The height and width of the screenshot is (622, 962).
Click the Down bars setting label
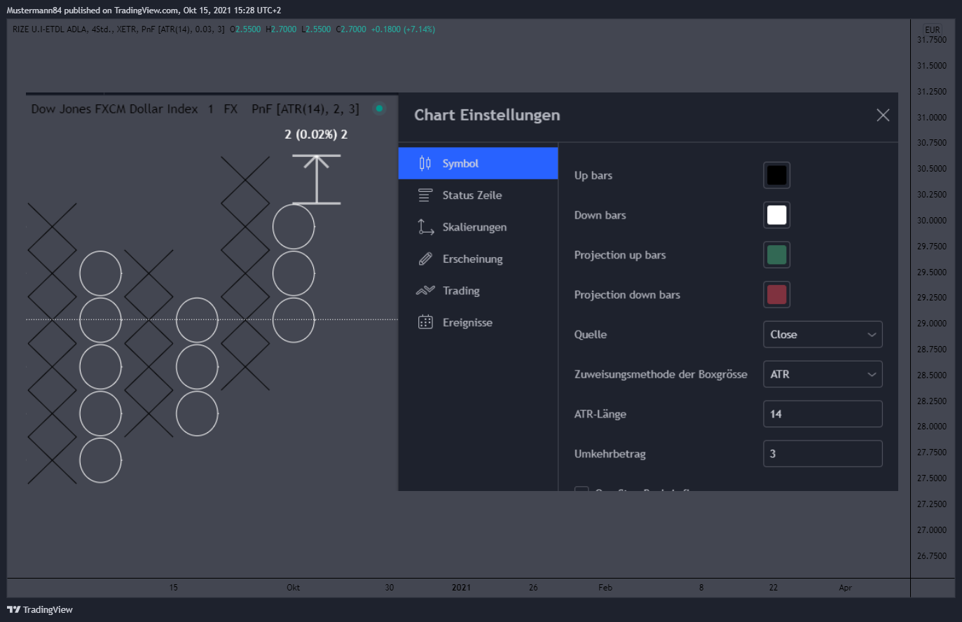(600, 215)
